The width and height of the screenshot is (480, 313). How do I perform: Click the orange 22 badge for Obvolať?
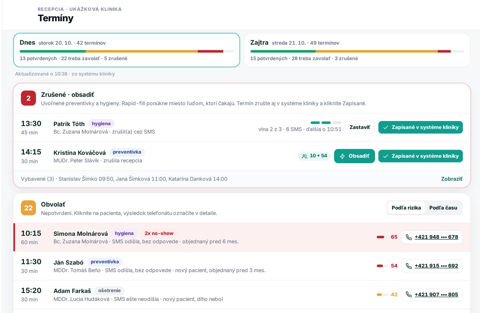28,208
